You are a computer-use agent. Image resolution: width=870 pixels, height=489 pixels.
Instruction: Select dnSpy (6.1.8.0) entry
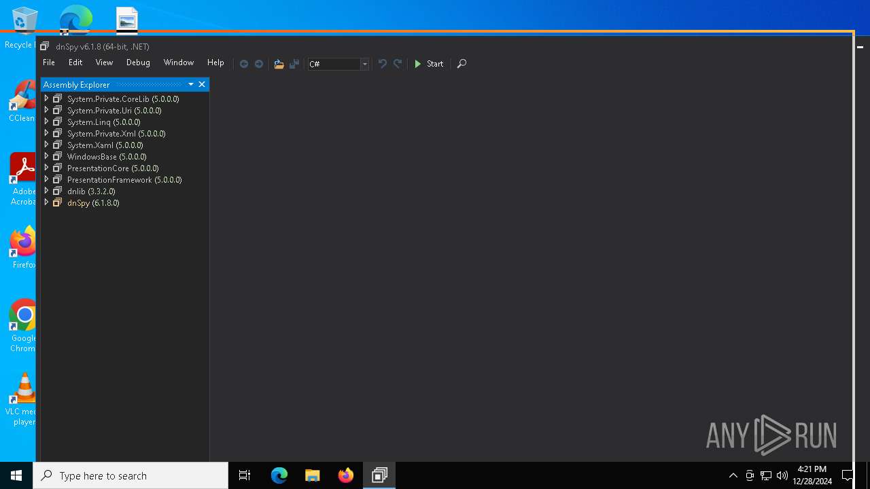[x=93, y=203]
